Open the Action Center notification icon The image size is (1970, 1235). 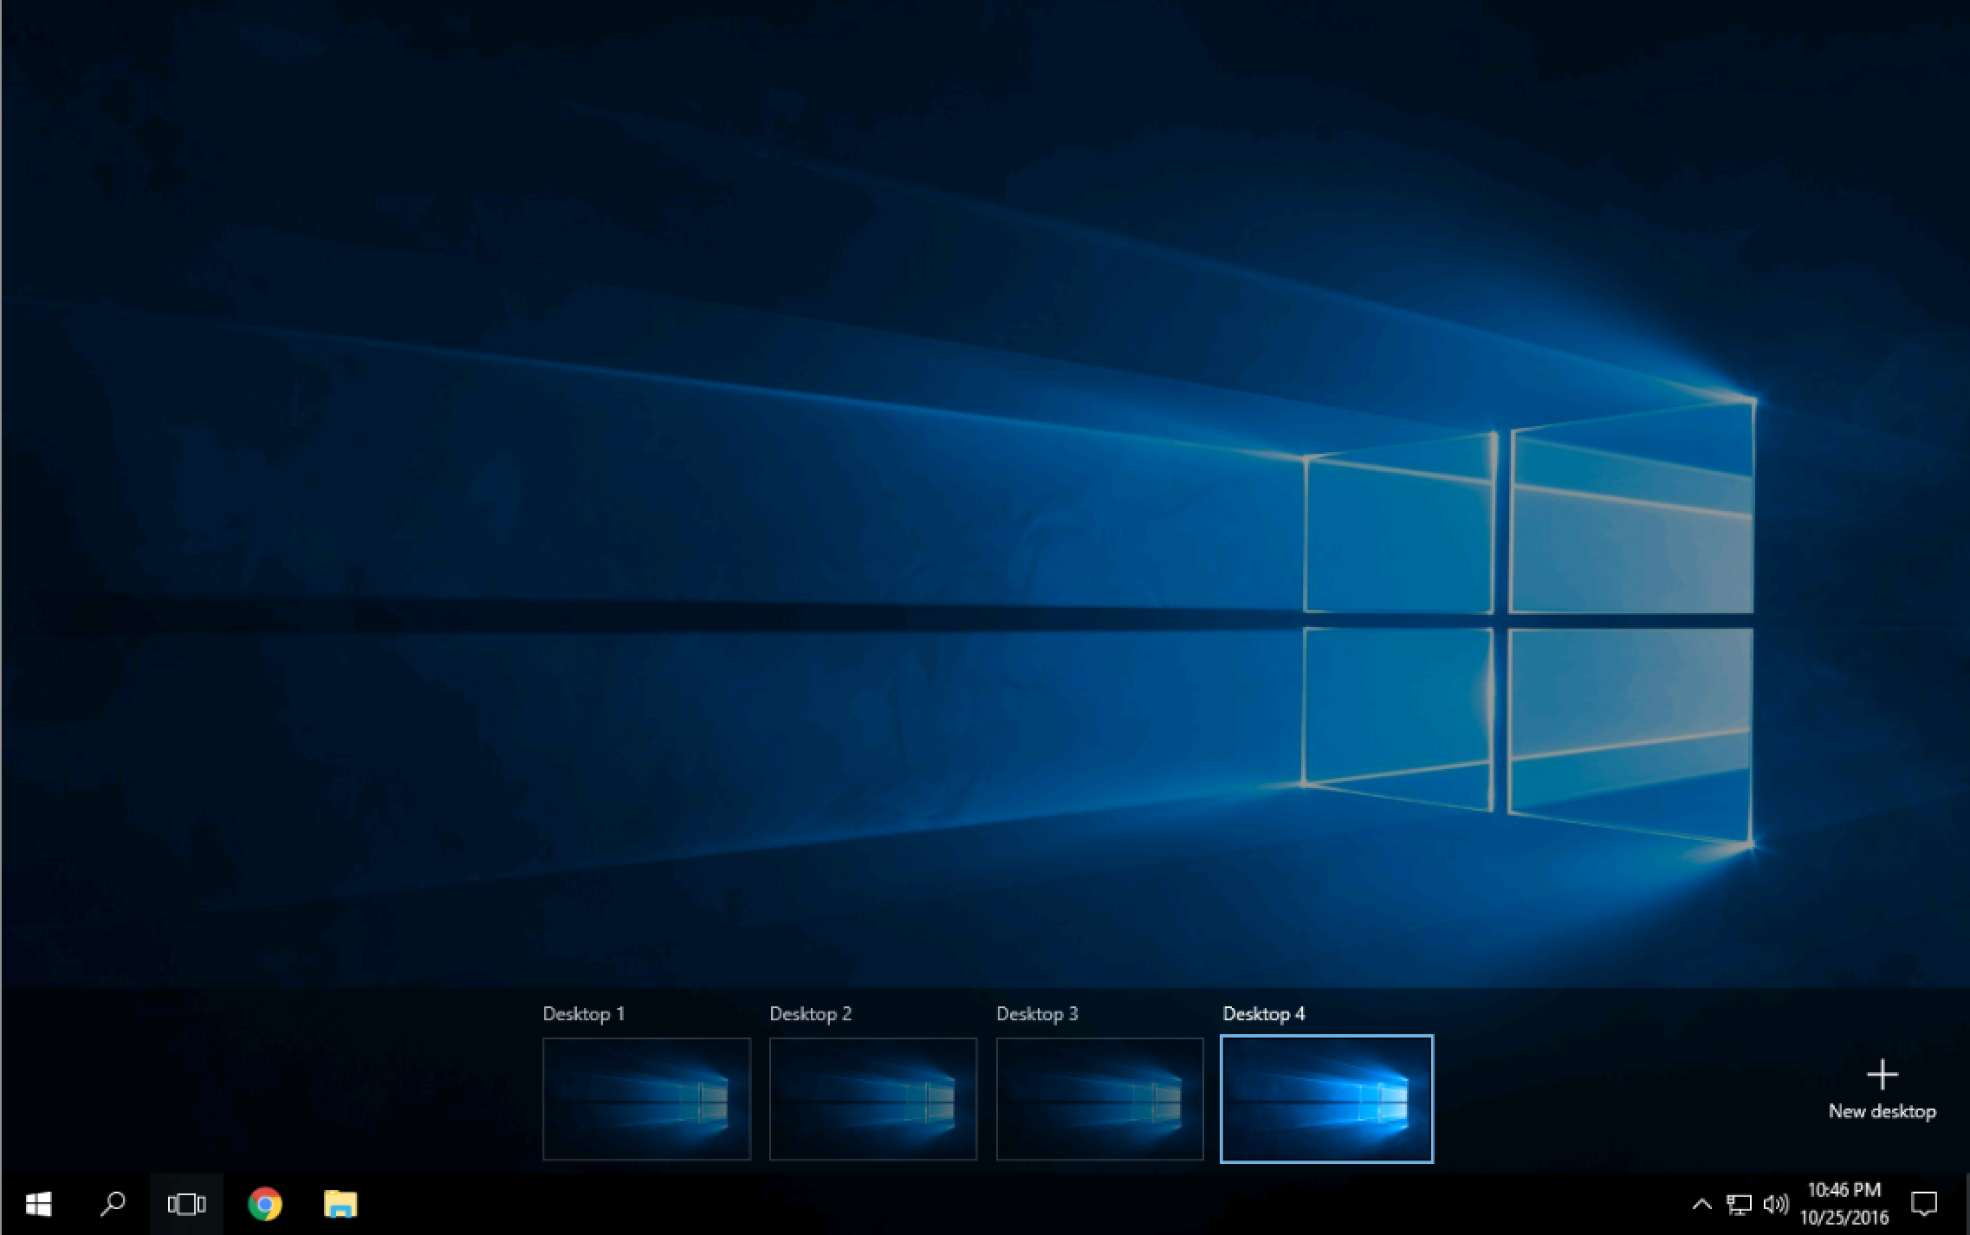click(x=1924, y=1204)
